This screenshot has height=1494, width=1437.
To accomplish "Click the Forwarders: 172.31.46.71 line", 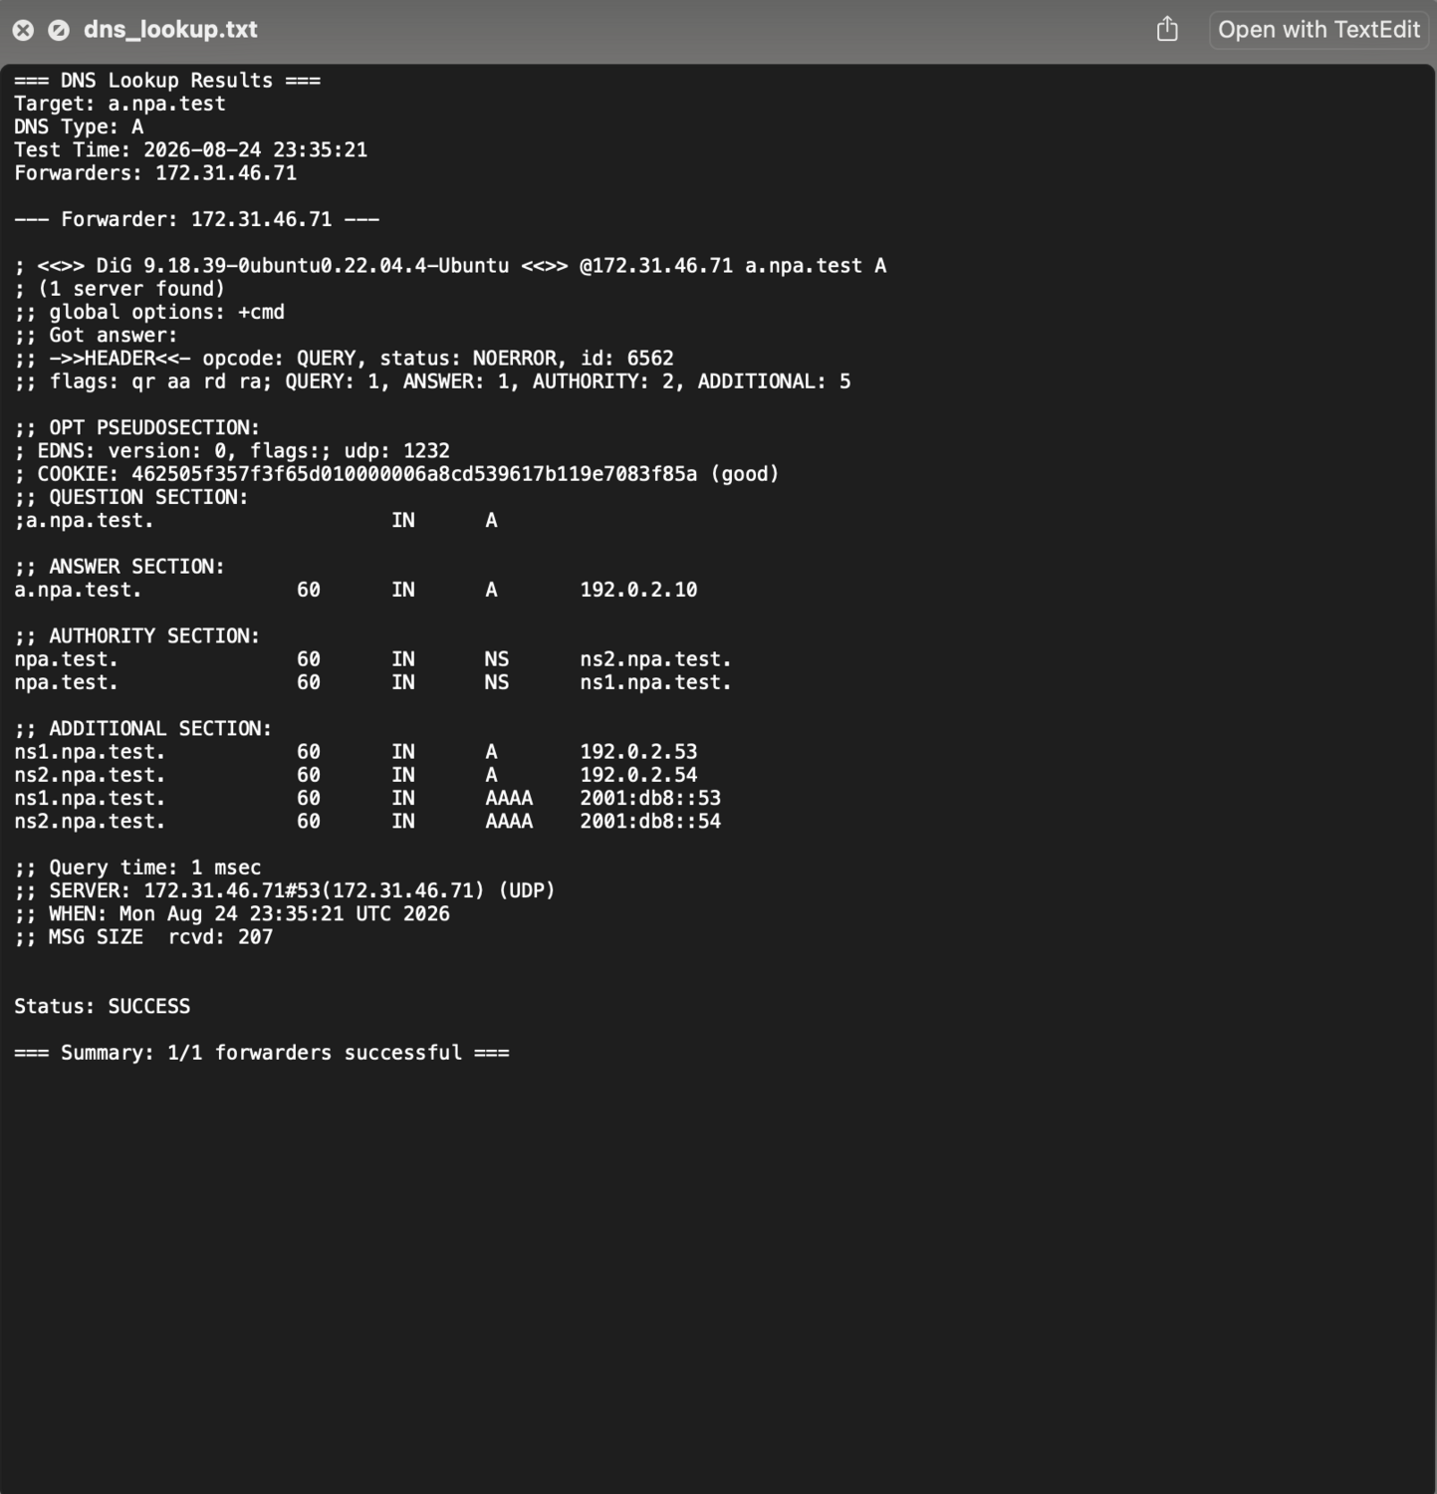I will pyautogui.click(x=155, y=173).
